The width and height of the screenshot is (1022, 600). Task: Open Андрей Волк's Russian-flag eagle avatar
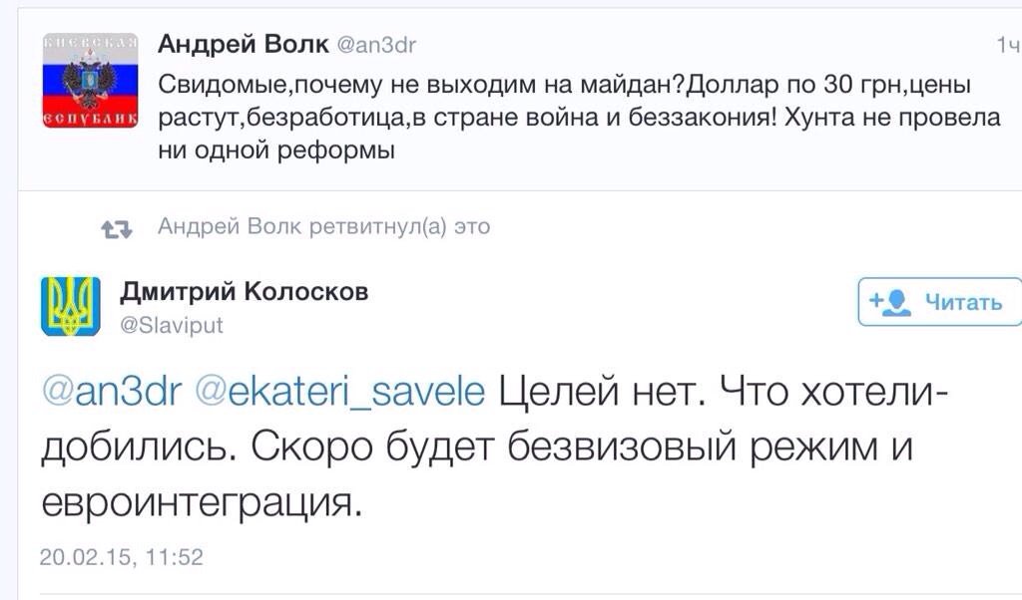tap(91, 80)
